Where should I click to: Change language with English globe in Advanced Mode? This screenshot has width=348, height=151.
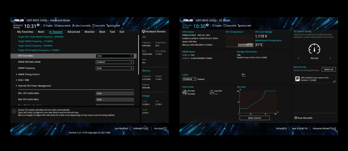(48, 26)
